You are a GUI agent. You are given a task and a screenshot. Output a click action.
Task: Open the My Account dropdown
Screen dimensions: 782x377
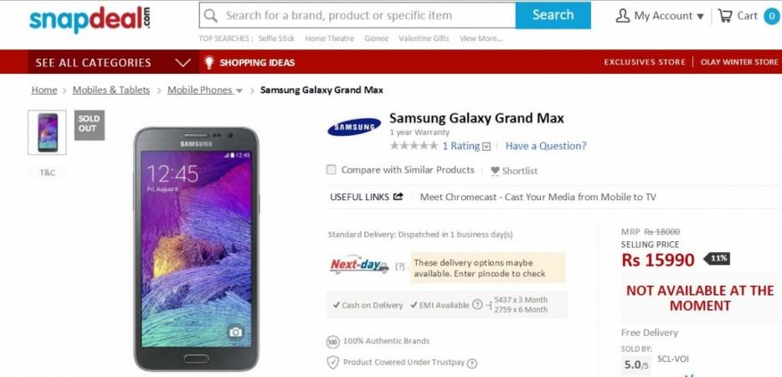[x=660, y=16]
